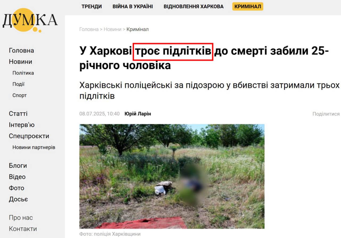Click the Головна breadcrumb link
Viewport: 341px width, 238px height.
[89, 29]
